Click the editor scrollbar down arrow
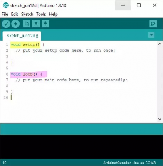The image size is (163, 166). pos(160,119)
